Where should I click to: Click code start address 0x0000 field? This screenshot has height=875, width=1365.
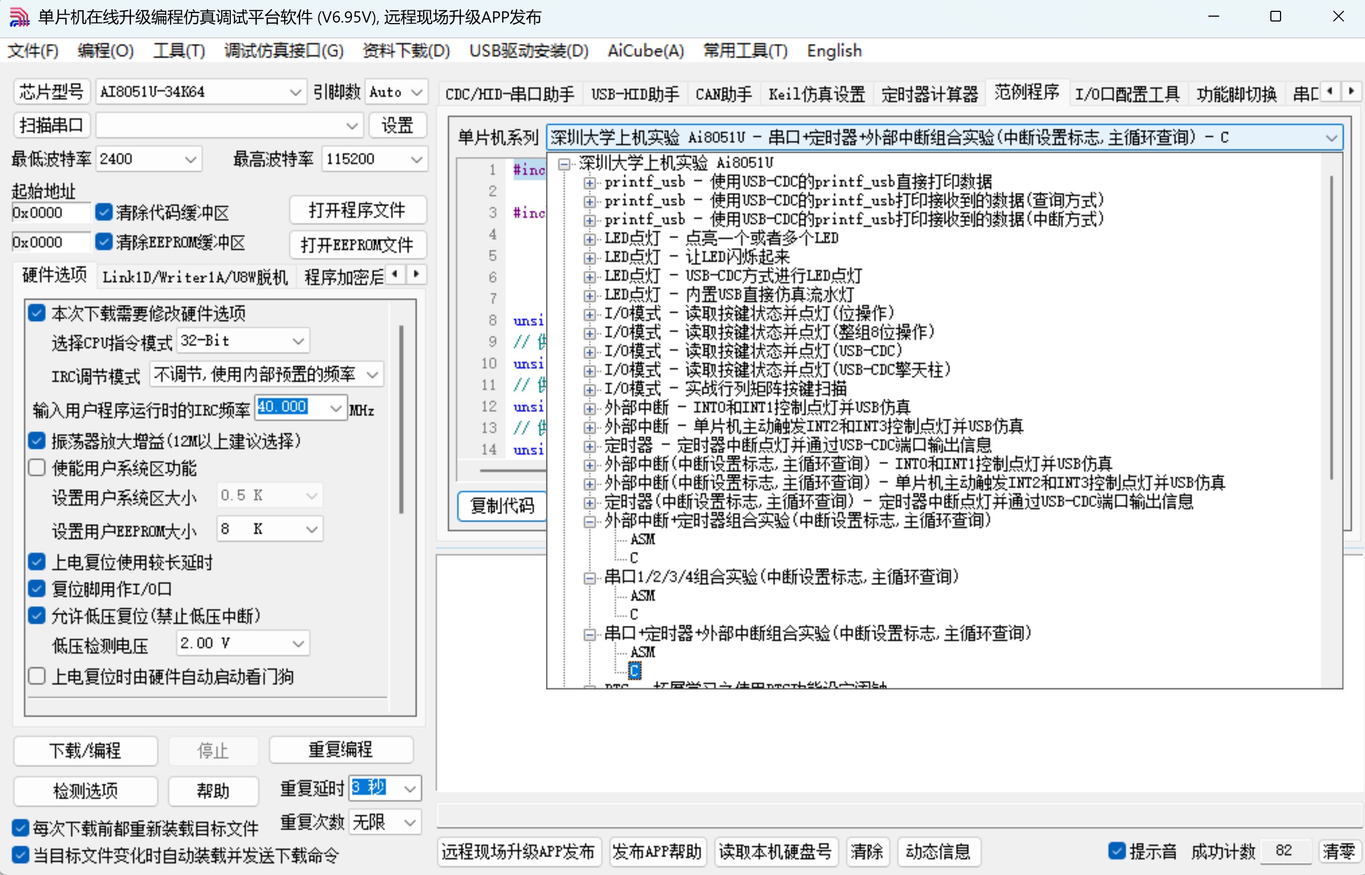[50, 212]
